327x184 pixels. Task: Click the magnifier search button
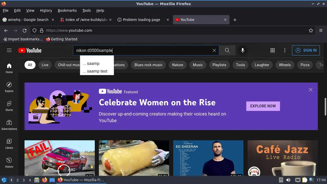(227, 50)
